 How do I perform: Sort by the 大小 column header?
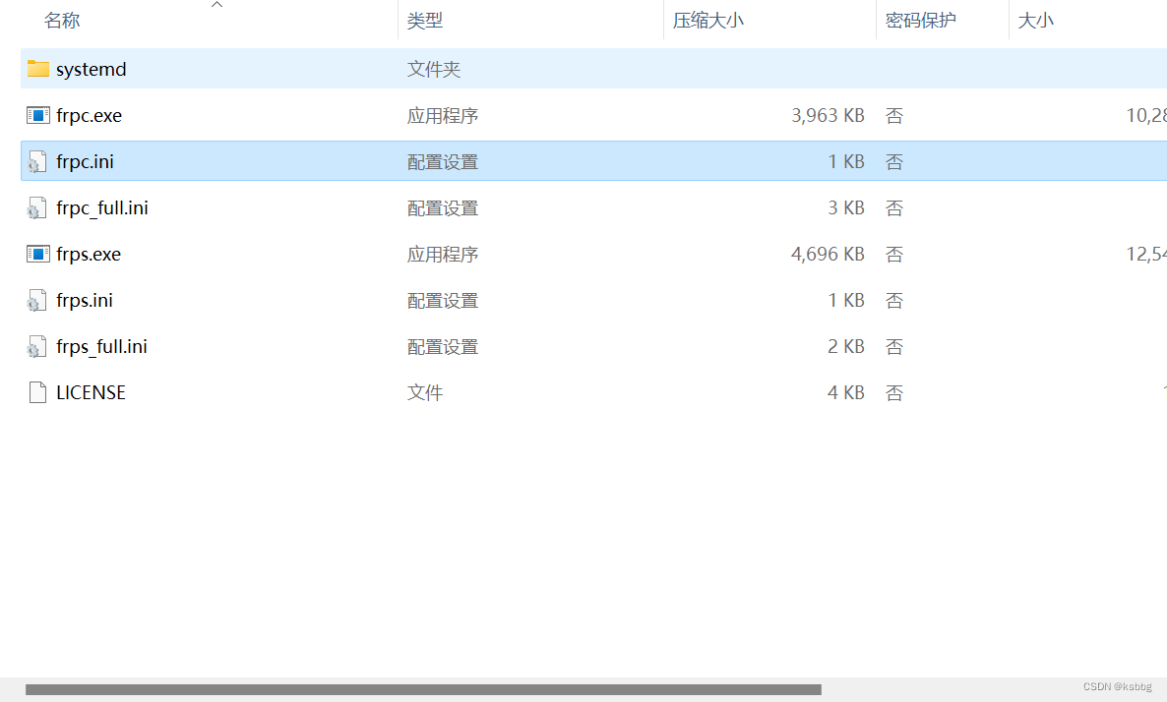pyautogui.click(x=1036, y=20)
